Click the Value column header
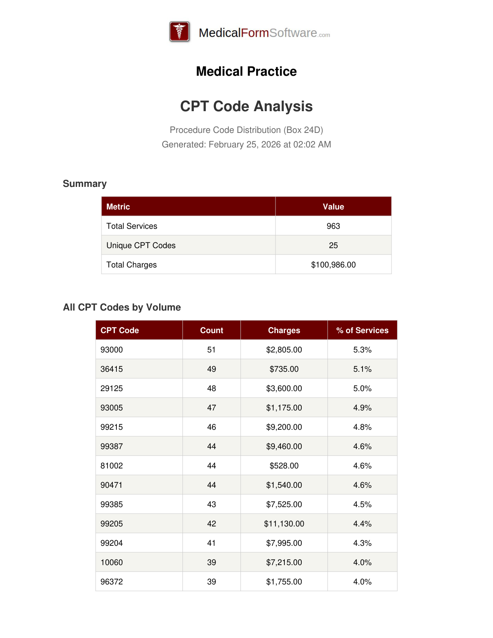The height and width of the screenshot is (638, 493). point(333,207)
